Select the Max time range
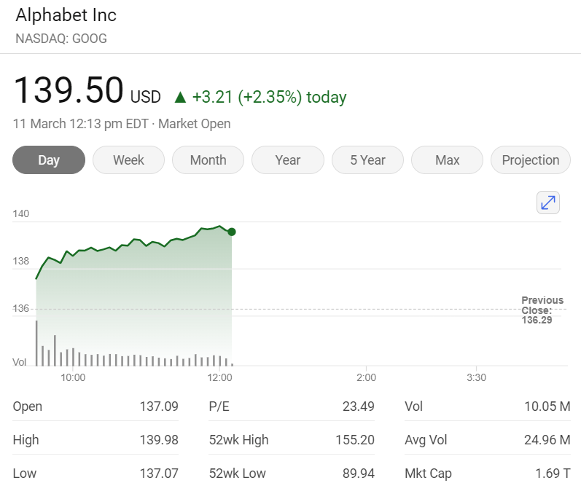Screen dimensions: 581x491 447,160
